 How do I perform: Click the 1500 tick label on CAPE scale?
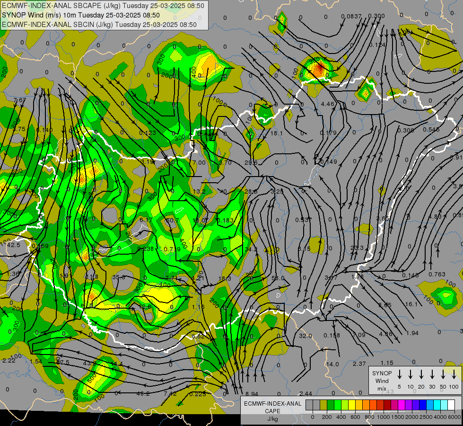coord(397,417)
